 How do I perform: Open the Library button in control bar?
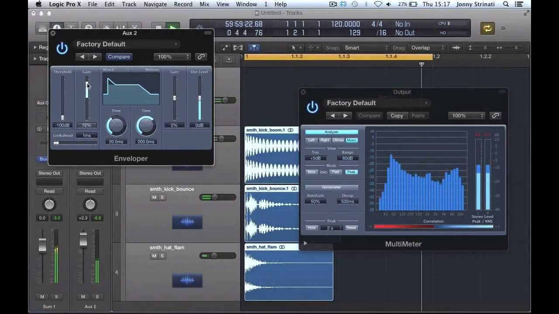coord(42,27)
